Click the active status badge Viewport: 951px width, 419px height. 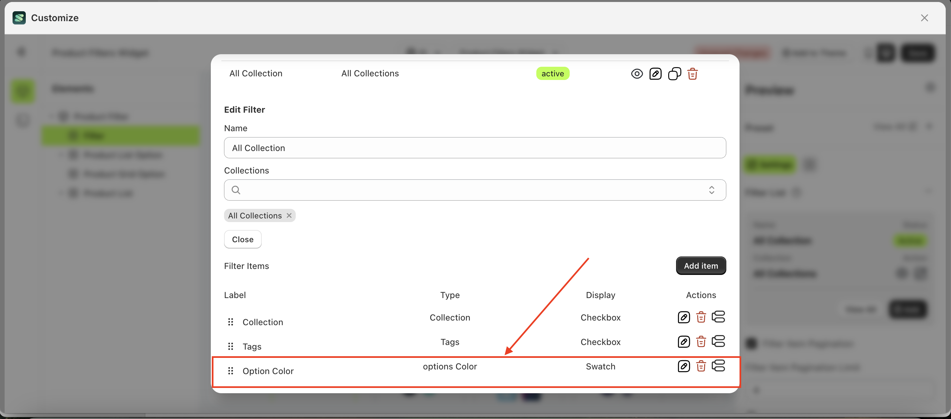pos(552,73)
